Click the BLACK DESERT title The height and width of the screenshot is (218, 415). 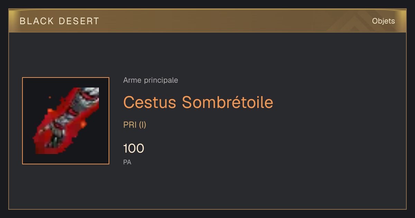(59, 21)
